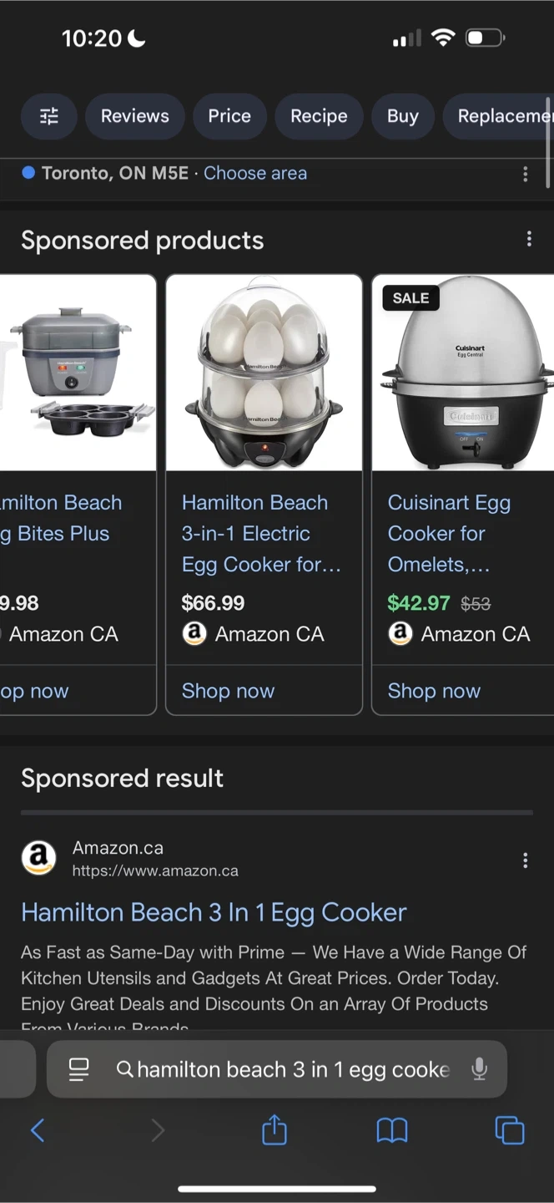Open options menu for Sponsored products
The image size is (554, 1203).
pos(529,240)
